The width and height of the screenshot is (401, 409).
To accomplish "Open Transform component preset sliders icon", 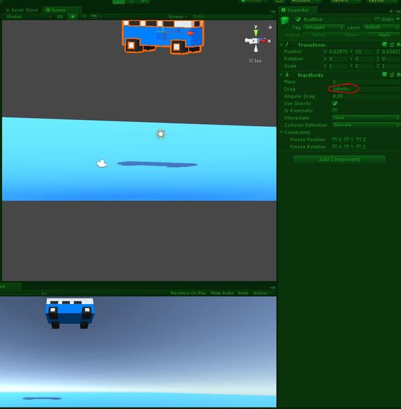I will click(391, 44).
